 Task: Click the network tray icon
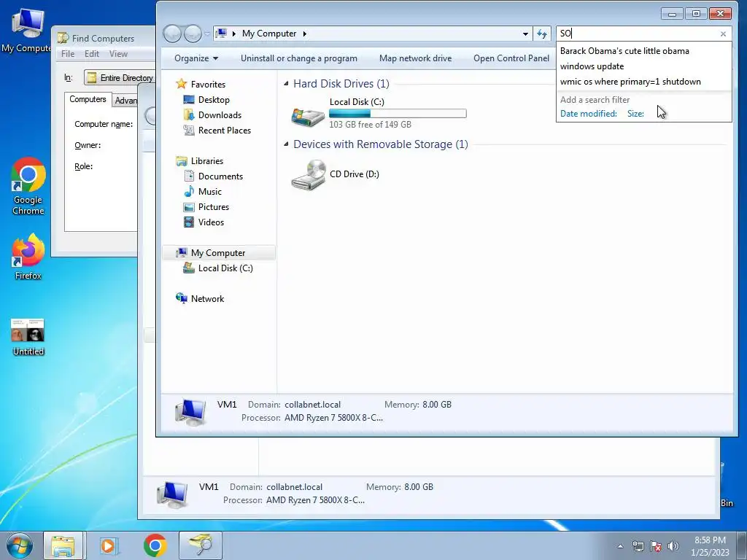pos(638,546)
